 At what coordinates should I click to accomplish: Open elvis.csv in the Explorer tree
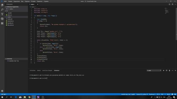[x=10, y=15]
